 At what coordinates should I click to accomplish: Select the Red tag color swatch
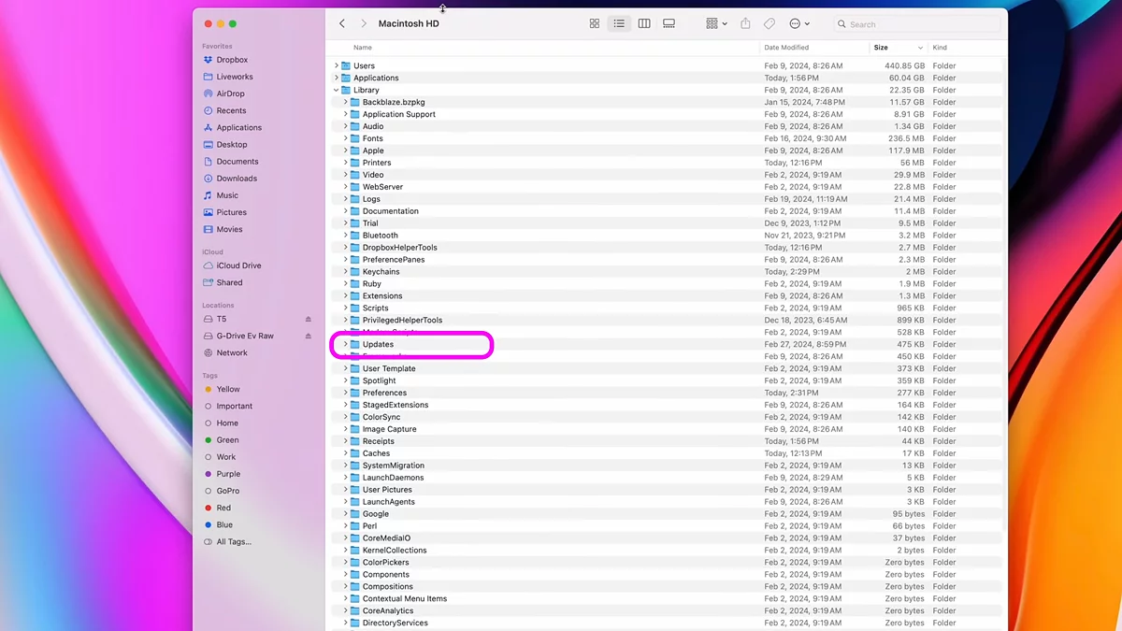(210, 508)
